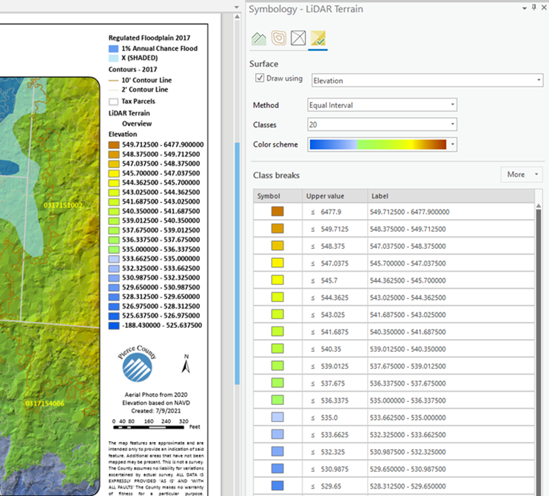Toggle the Draw using checkbox

point(259,78)
